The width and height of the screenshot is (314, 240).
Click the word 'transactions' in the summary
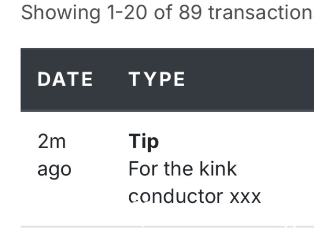tap(261, 13)
